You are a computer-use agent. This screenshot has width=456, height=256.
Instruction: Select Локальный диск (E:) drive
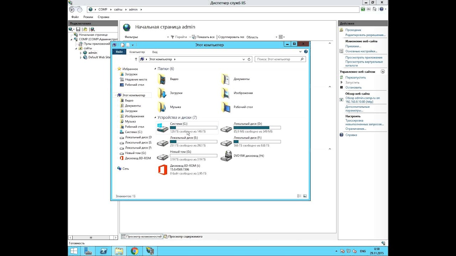[187, 142]
